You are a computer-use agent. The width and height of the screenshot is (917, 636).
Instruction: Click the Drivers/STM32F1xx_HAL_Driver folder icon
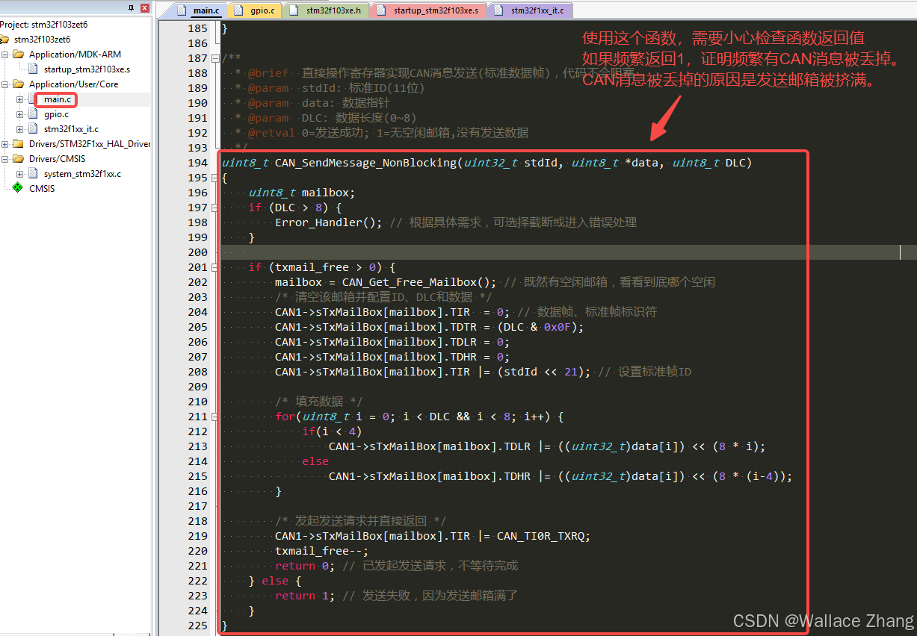[x=19, y=144]
